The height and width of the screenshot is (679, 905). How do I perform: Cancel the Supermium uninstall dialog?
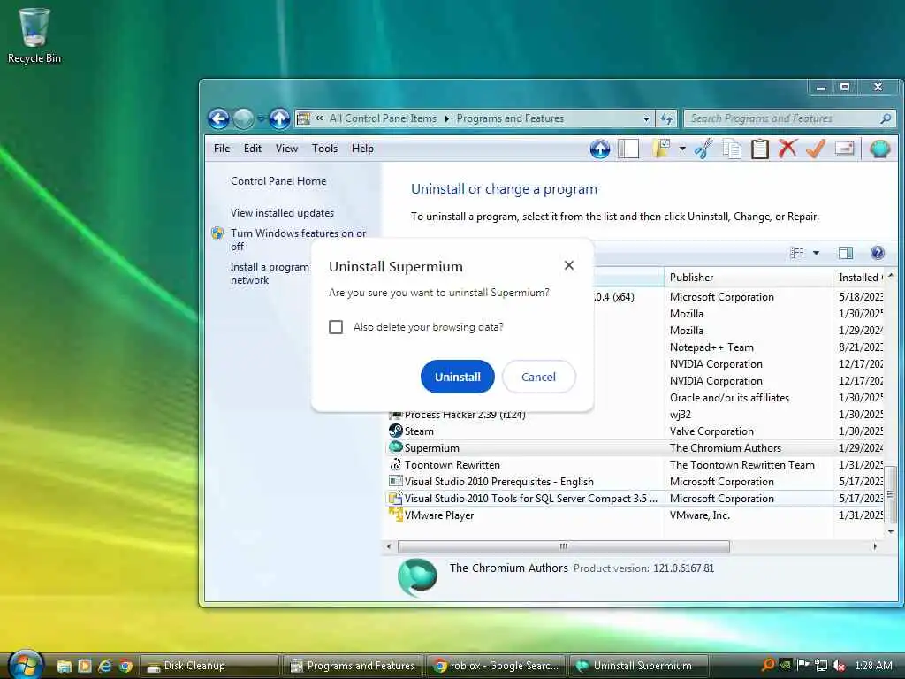pyautogui.click(x=538, y=377)
